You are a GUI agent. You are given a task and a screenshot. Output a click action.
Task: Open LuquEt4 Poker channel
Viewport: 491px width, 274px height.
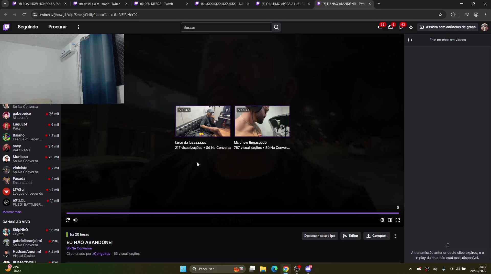click(x=31, y=126)
